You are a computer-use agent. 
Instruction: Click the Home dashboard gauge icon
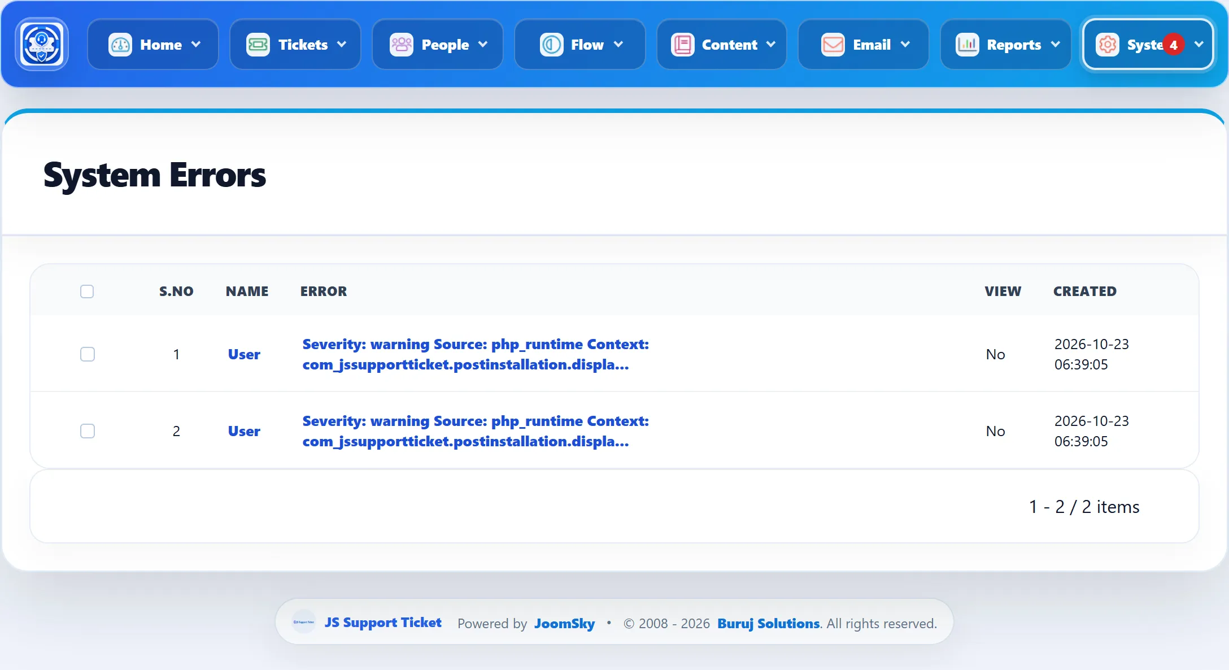pyautogui.click(x=120, y=45)
